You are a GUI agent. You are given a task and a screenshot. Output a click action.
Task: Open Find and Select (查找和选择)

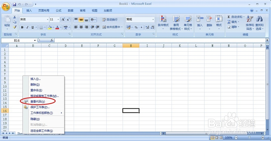(259, 23)
